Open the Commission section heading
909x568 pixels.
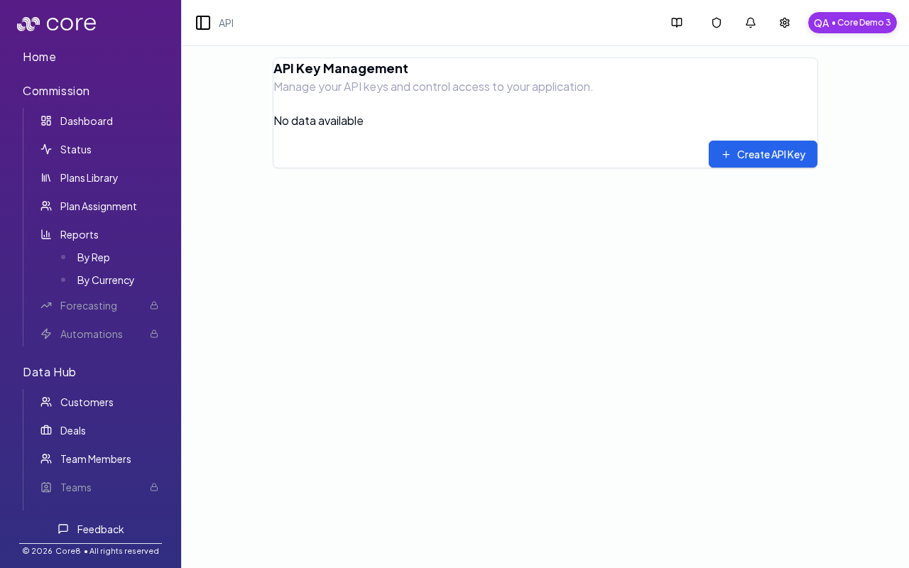(56, 91)
